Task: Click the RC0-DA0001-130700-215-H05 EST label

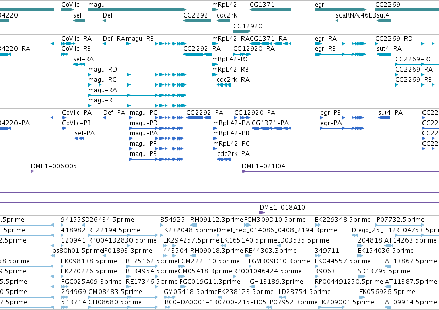Action: point(215,302)
